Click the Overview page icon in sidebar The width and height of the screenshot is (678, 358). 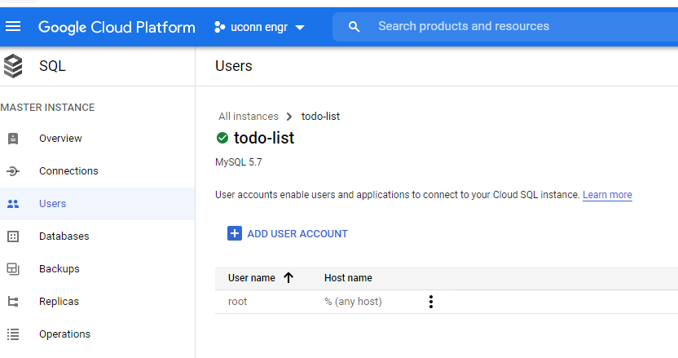coord(13,139)
